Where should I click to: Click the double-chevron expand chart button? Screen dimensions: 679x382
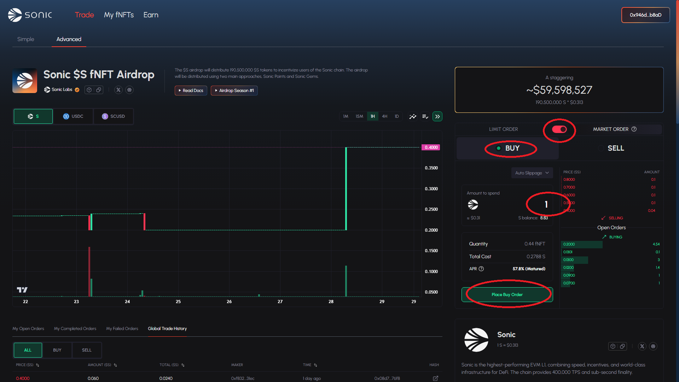click(437, 116)
